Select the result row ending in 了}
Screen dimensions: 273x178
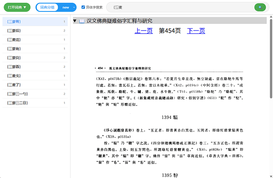click(x=35, y=85)
